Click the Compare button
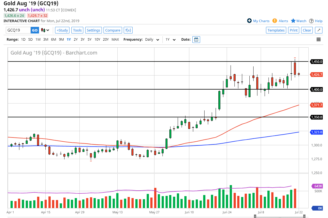Viewport: 328px width, 218px height. (x=113, y=30)
